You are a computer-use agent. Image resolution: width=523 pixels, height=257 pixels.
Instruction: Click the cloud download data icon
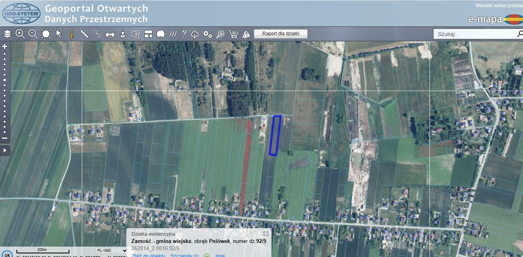(x=195, y=34)
